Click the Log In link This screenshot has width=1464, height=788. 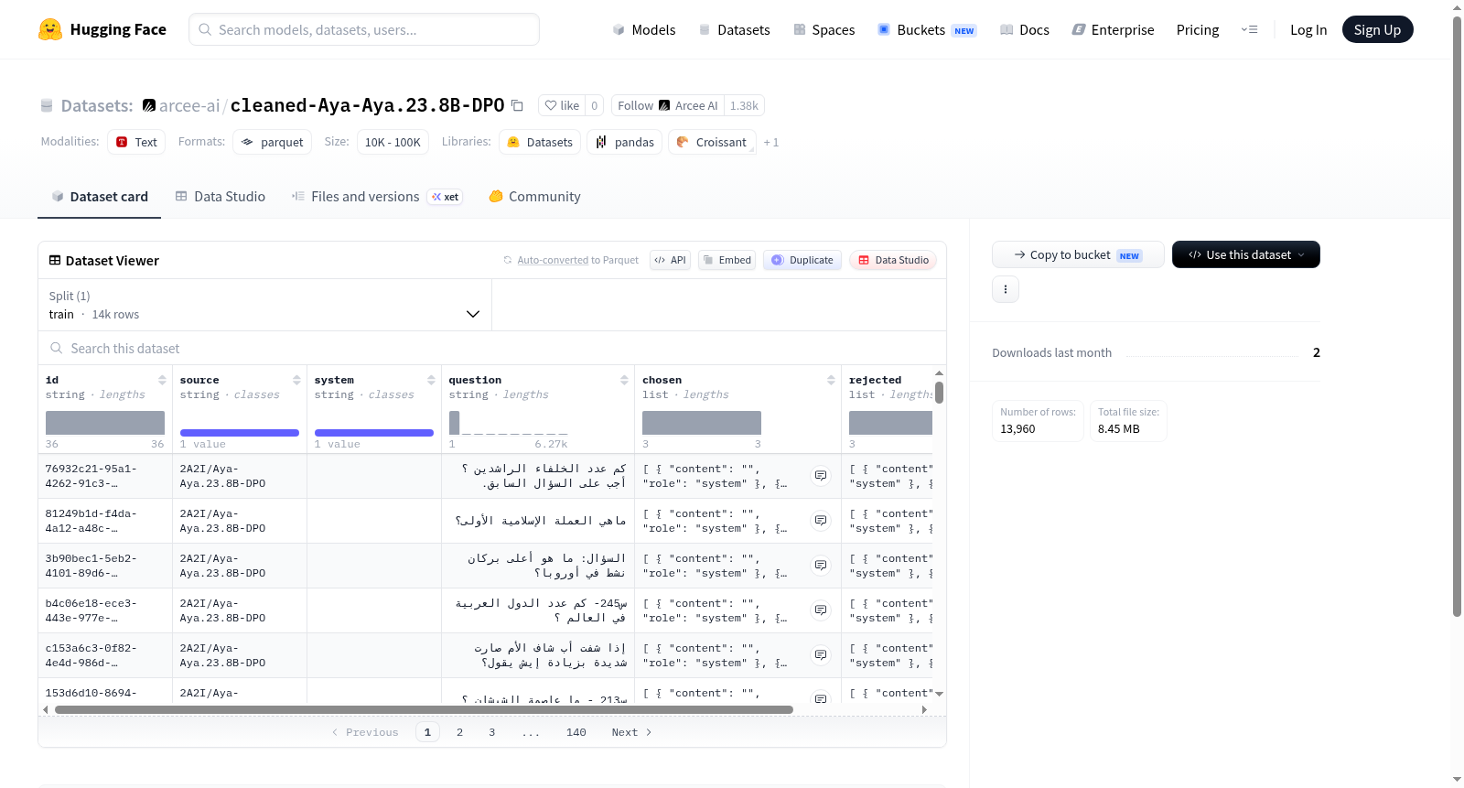(x=1308, y=29)
